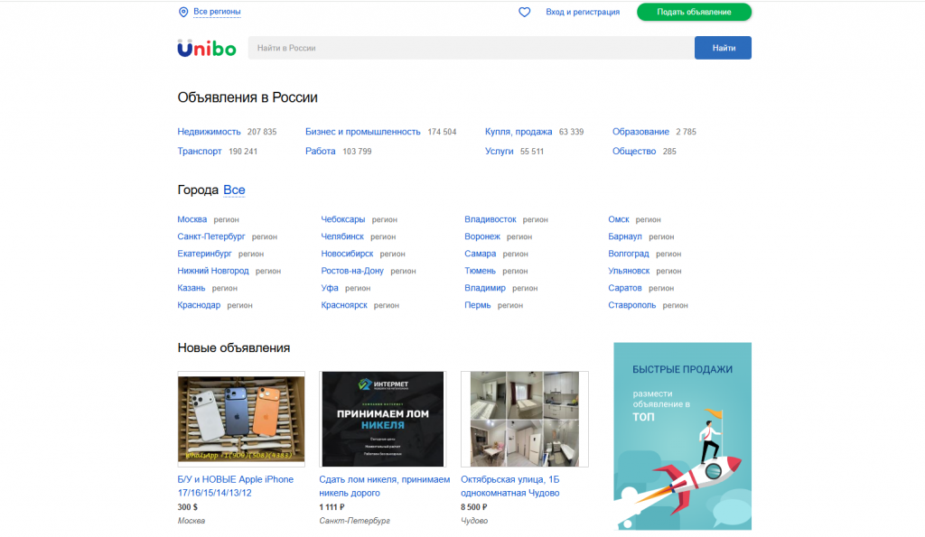Select the city Ростов-на-Дону
The width and height of the screenshot is (925, 537).
[352, 271]
